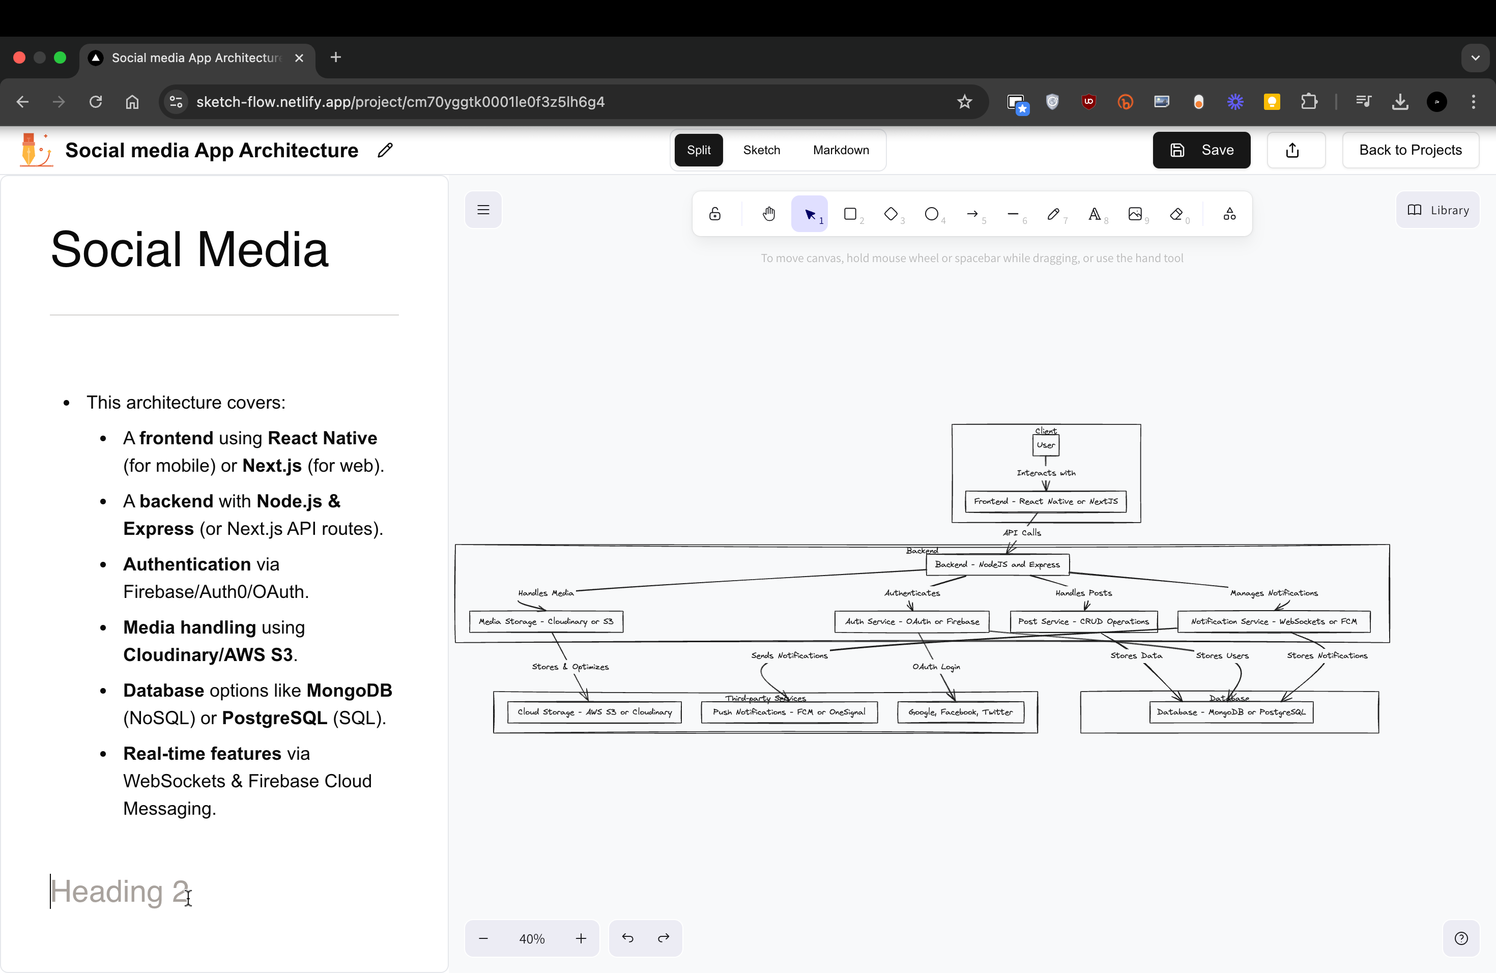Zoom in the canvas
The image size is (1496, 973).
(581, 938)
